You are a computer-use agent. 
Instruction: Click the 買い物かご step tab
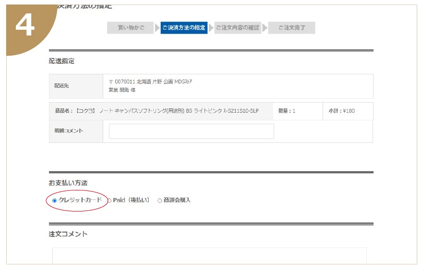pos(130,28)
